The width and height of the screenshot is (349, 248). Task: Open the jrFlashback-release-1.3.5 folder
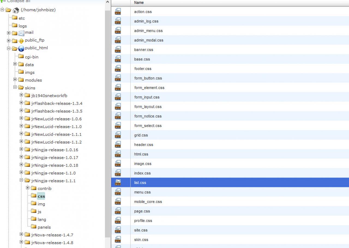pyautogui.click(x=56, y=111)
